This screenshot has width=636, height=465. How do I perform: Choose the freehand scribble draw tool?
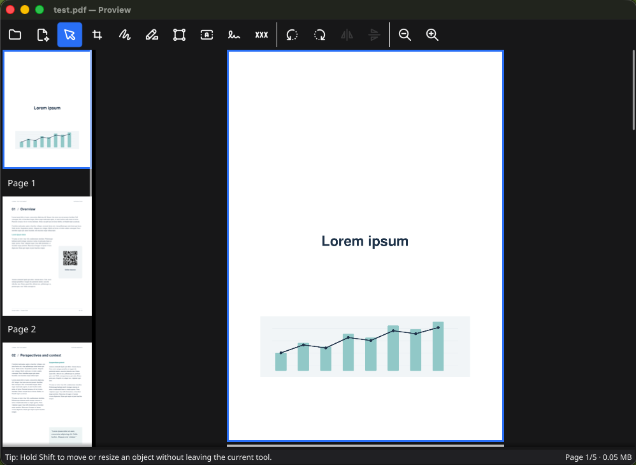pos(124,35)
